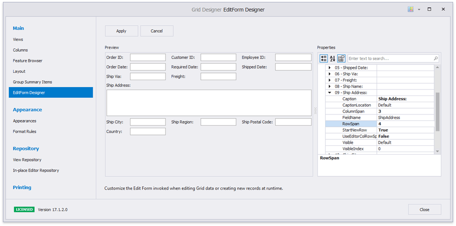Click inside the Ship Address text area
456x226 pixels.
[x=208, y=102]
